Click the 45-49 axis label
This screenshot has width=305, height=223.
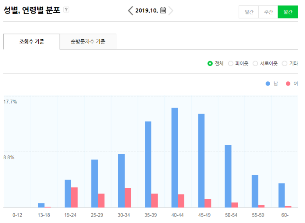click(x=204, y=215)
